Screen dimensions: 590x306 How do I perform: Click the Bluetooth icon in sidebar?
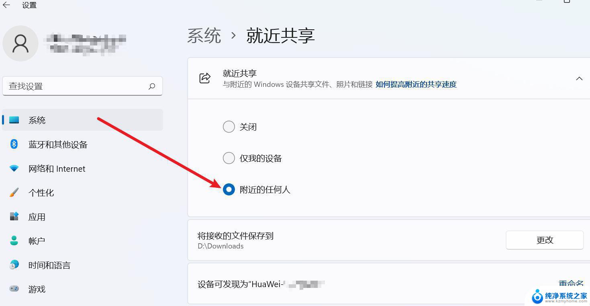coord(14,144)
